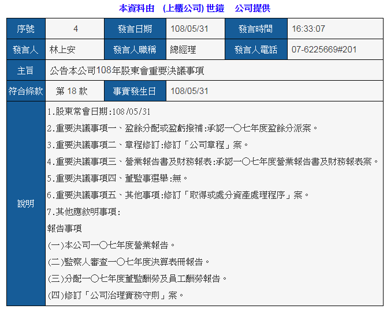The height and width of the screenshot is (309, 387).
Task: Select the spokesperson name 林上安
Action: coord(62,50)
